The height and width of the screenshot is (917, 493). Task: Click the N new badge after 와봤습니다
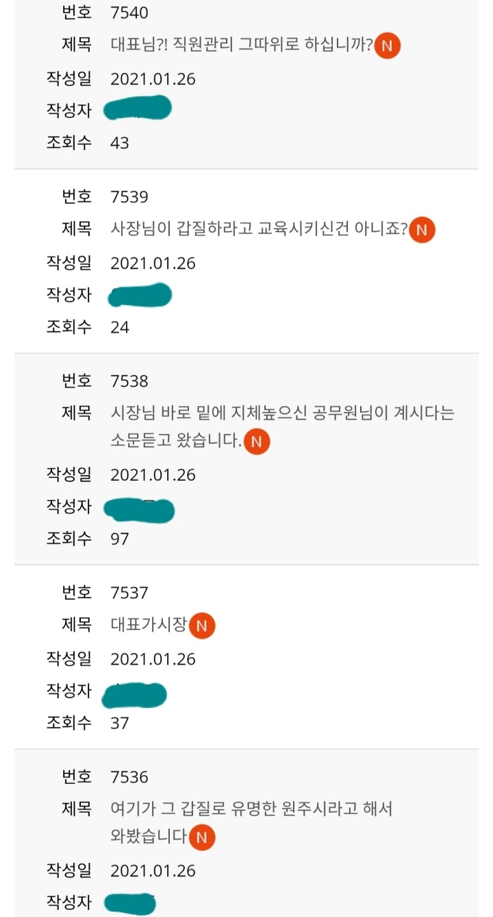pyautogui.click(x=202, y=837)
